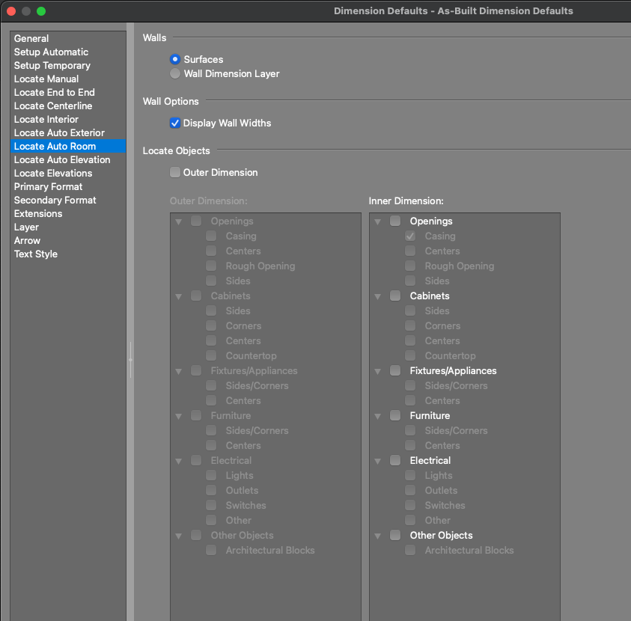Collapse Inner Dimension Openings tree arrow

[x=377, y=221]
